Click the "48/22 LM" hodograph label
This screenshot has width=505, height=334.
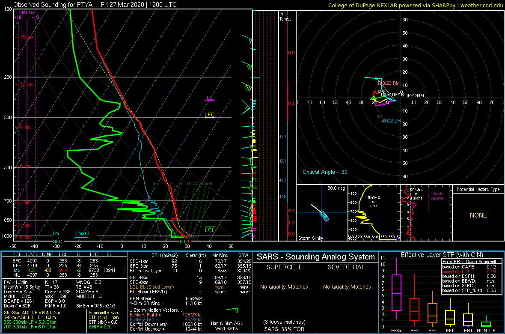pyautogui.click(x=391, y=121)
